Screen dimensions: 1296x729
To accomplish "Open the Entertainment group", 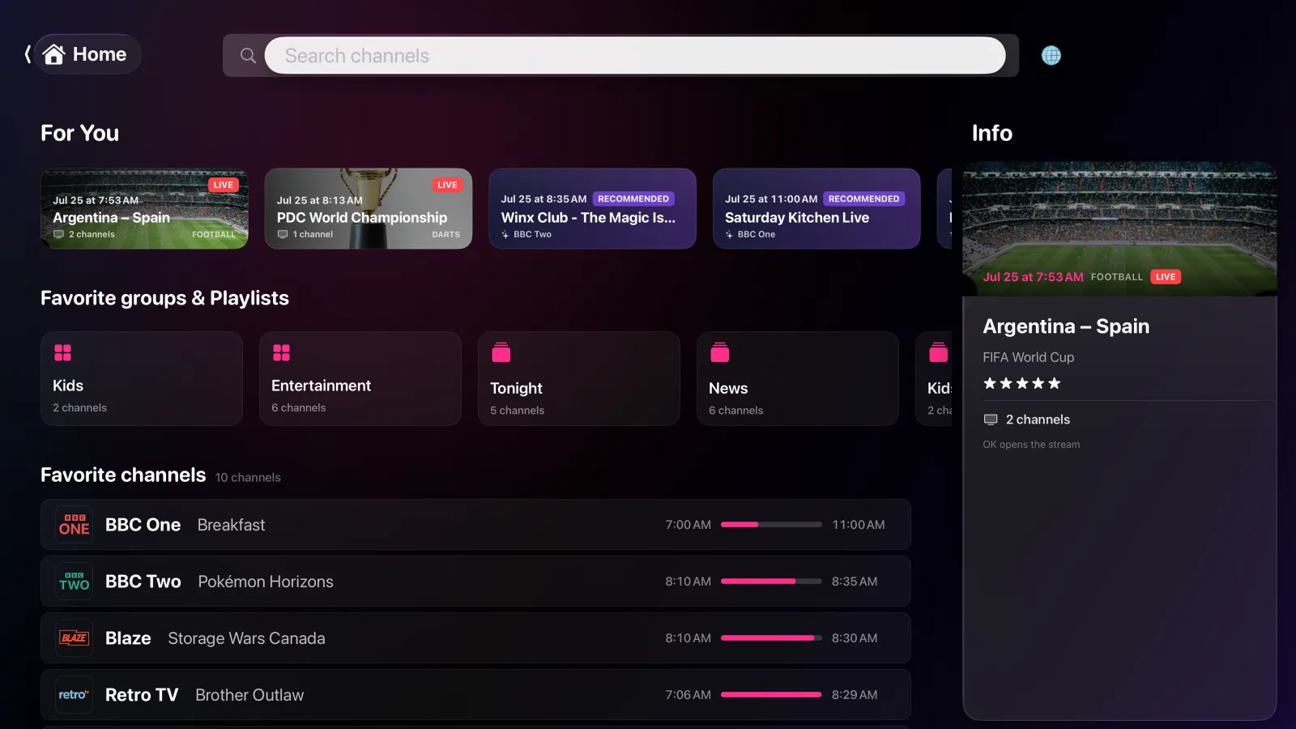I will tap(360, 378).
